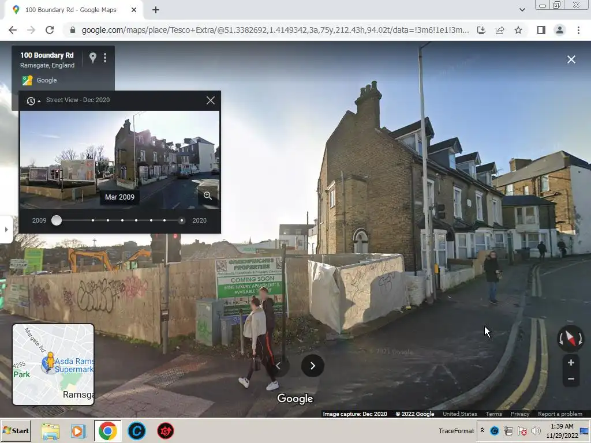
Task: Click the magnifier icon on the thumbnail
Action: coord(208,196)
